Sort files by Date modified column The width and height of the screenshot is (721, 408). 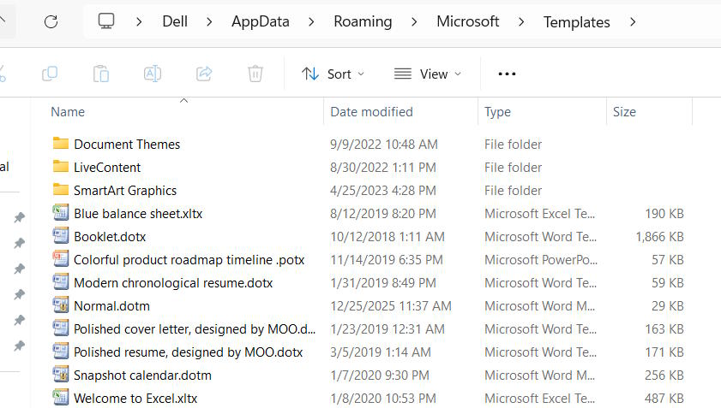point(371,111)
